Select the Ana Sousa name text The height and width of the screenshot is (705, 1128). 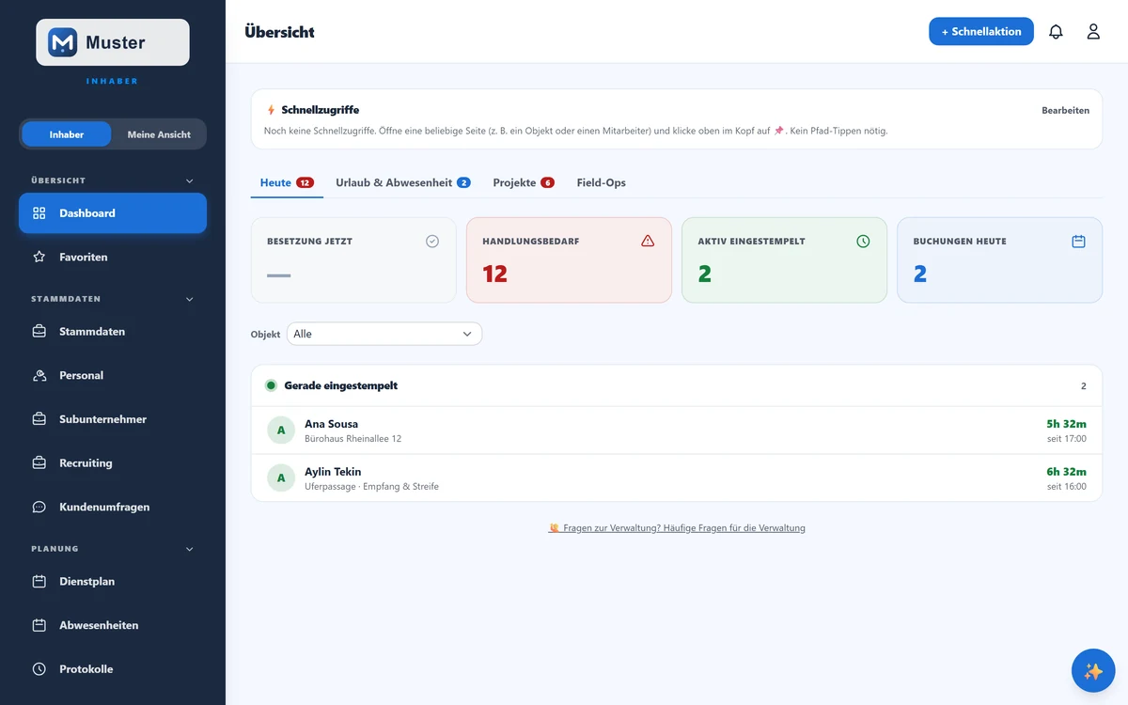tap(331, 424)
